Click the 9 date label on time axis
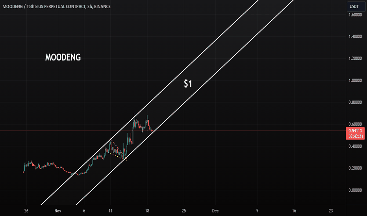 pyautogui.click(x=257, y=211)
